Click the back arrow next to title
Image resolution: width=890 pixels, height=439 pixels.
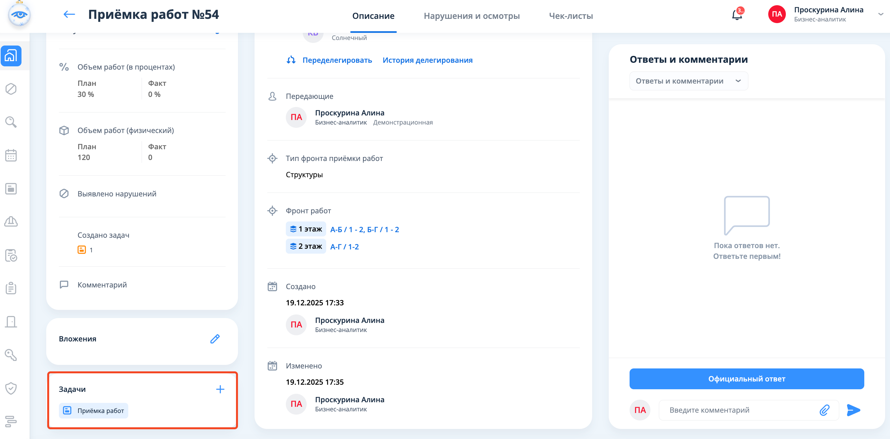coord(69,15)
